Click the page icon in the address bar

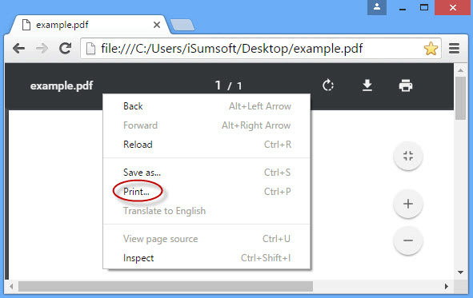(x=90, y=49)
